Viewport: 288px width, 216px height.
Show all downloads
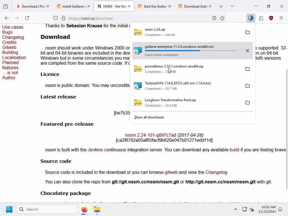coord(149,117)
